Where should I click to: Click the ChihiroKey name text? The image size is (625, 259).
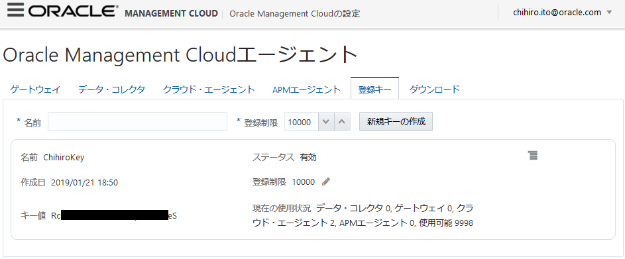click(x=64, y=158)
